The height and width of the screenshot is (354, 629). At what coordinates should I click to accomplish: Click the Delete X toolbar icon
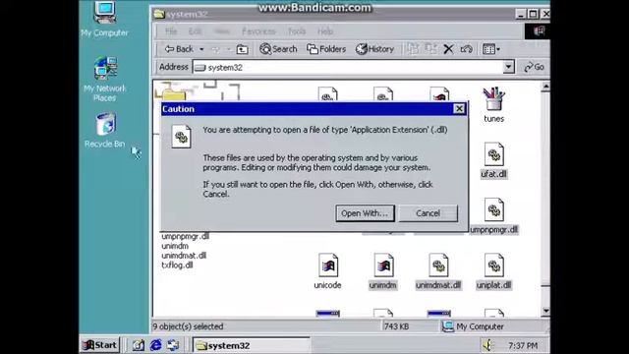448,49
